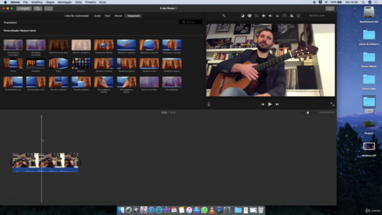Image resolution: width=382 pixels, height=215 pixels.
Task: Select Dissolvenza al nero transition
Action: click(58, 45)
